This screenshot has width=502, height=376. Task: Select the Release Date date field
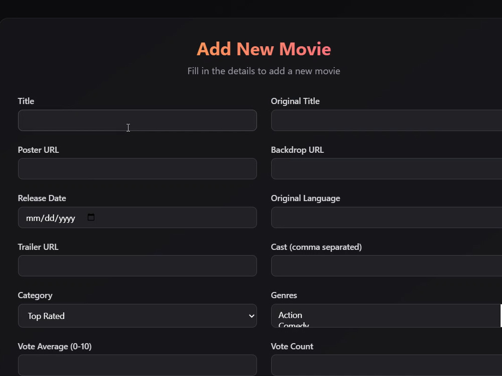click(x=138, y=218)
